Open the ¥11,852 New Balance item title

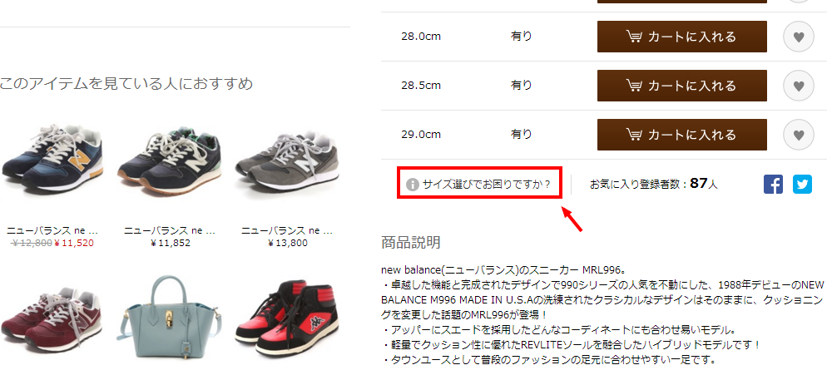(170, 231)
